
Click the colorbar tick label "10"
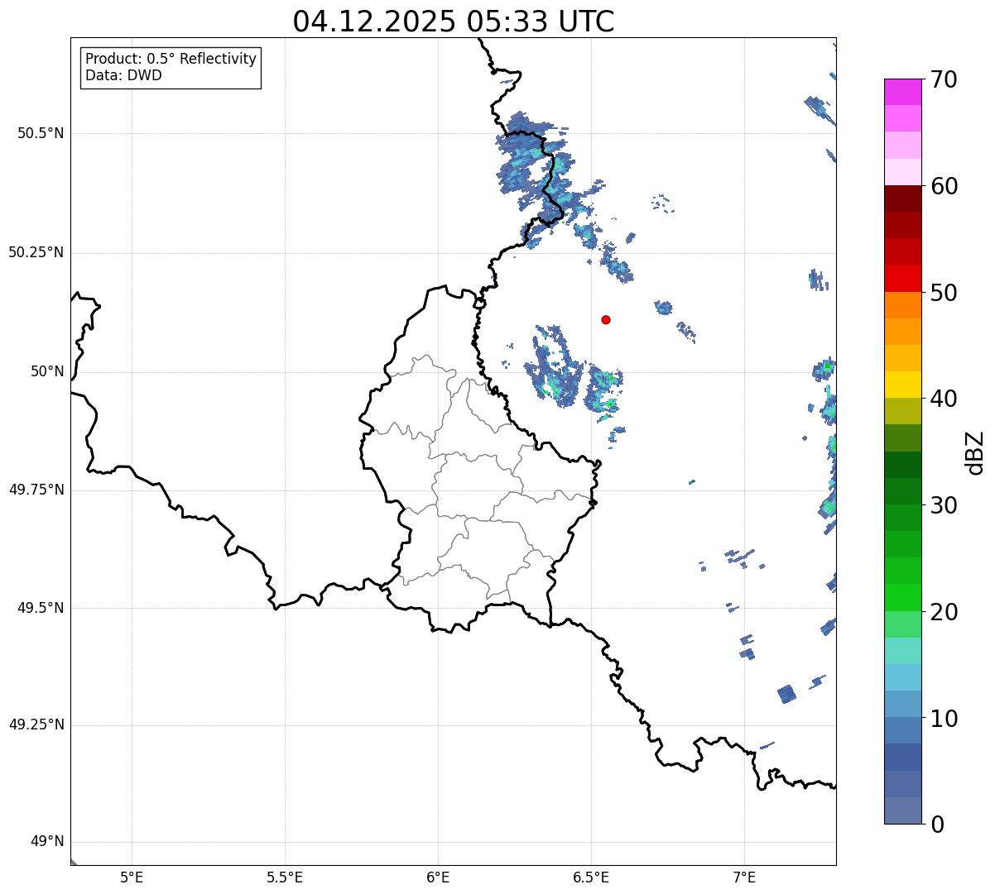[944, 718]
